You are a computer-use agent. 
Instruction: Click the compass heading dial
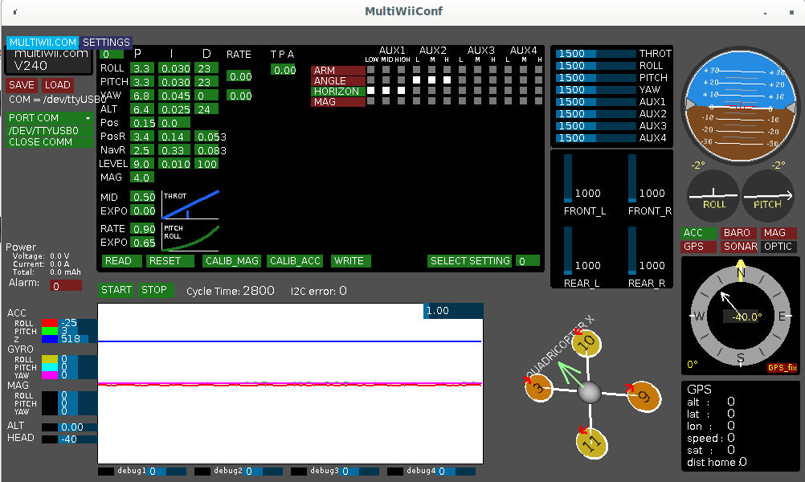(740, 316)
